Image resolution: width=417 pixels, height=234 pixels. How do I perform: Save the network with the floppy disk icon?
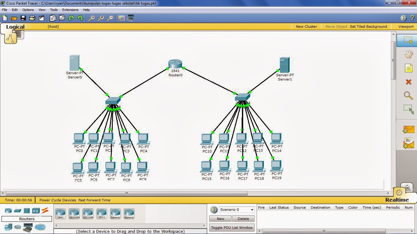pyautogui.click(x=23, y=18)
